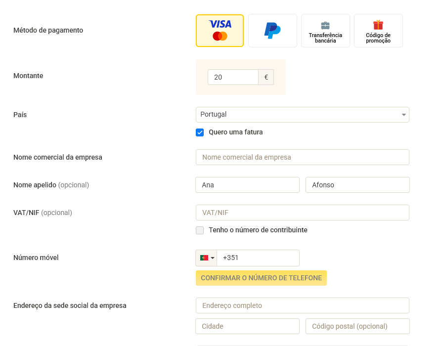This screenshot has width=444, height=346.
Task: Click the Nome comercial da empresa field
Action: tap(303, 157)
